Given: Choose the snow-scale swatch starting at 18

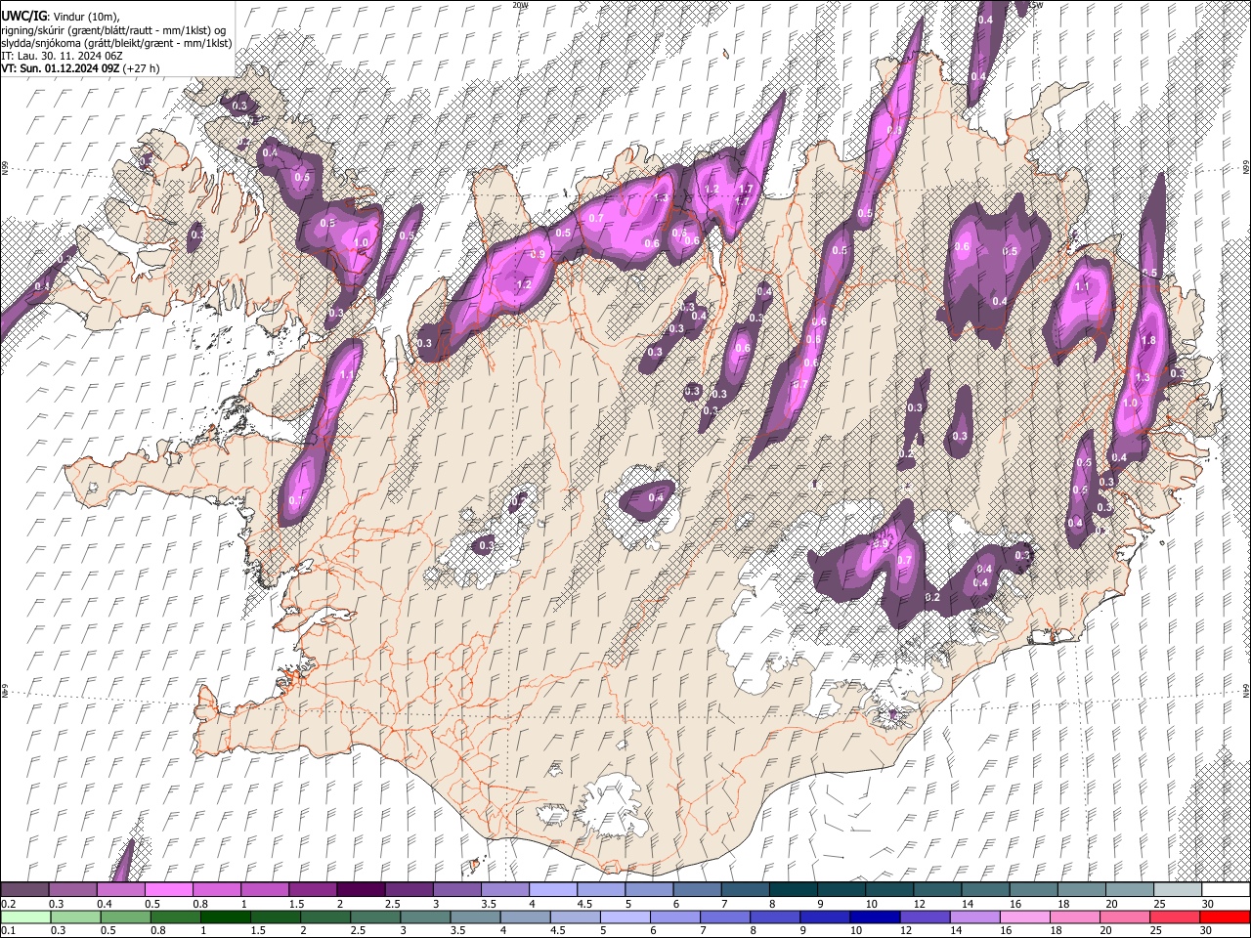Looking at the screenshot, I should coord(1081,890).
